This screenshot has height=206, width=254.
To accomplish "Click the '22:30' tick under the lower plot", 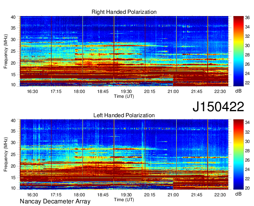I will click(220, 195).
